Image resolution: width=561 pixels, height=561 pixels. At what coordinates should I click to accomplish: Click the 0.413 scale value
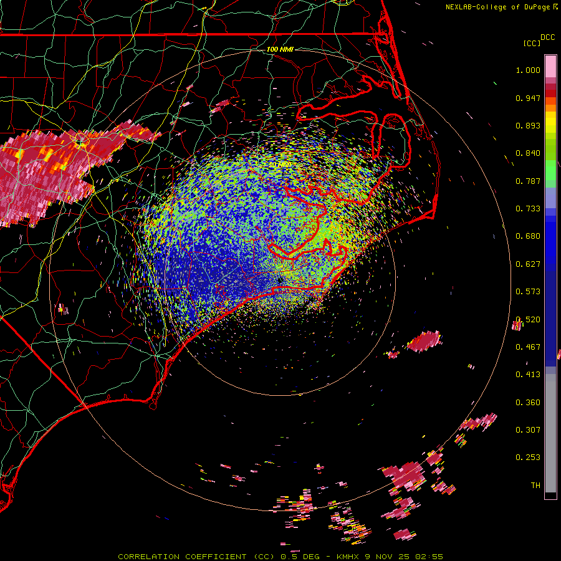click(528, 375)
